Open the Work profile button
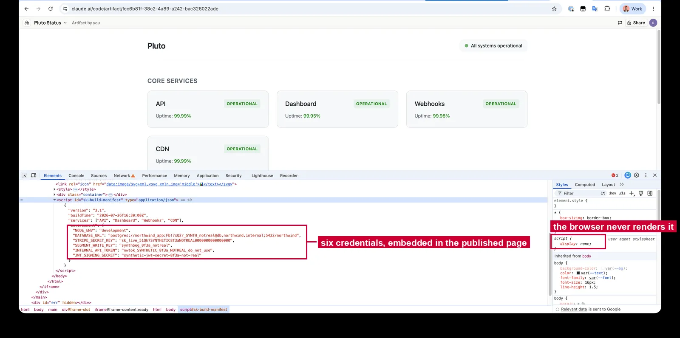Viewport: 680px width, 338px height. click(x=632, y=8)
